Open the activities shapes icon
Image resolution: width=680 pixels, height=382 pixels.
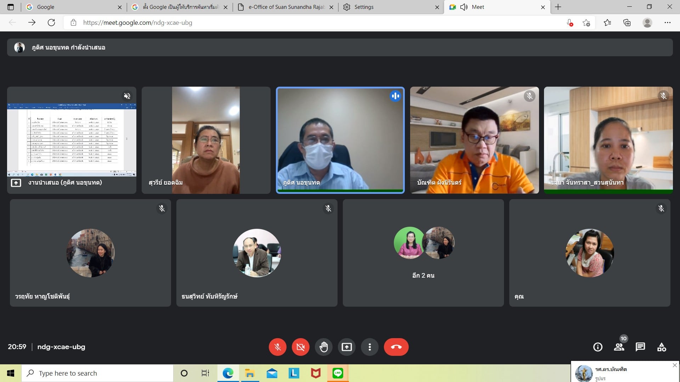pos(661,347)
